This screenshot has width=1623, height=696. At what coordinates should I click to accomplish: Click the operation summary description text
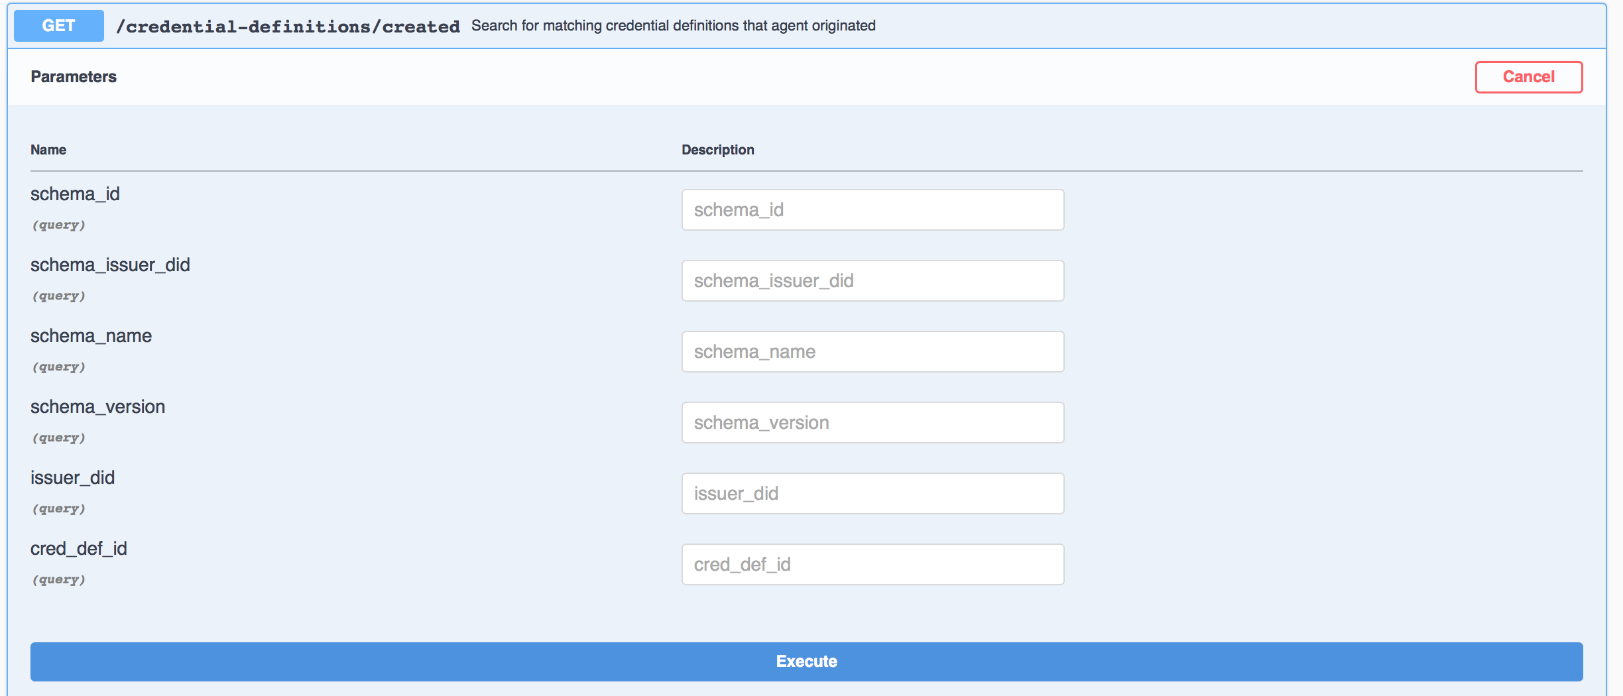[x=673, y=26]
